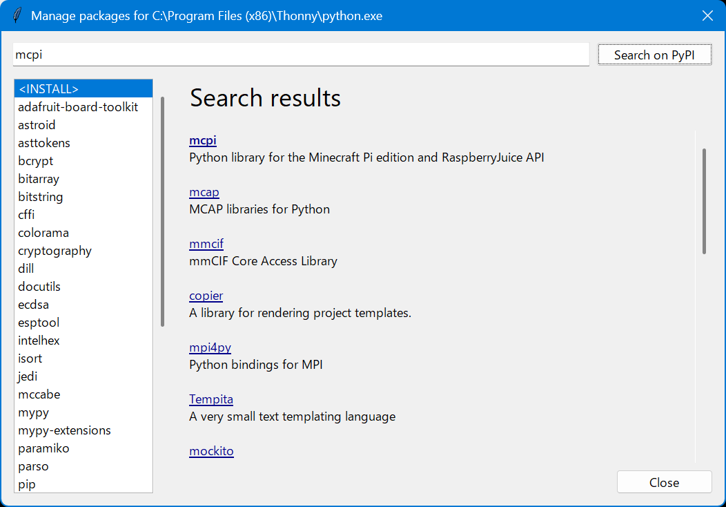The image size is (726, 507).
Task: Select adafruit-board-toolkit in the package list
Action: [x=84, y=106]
